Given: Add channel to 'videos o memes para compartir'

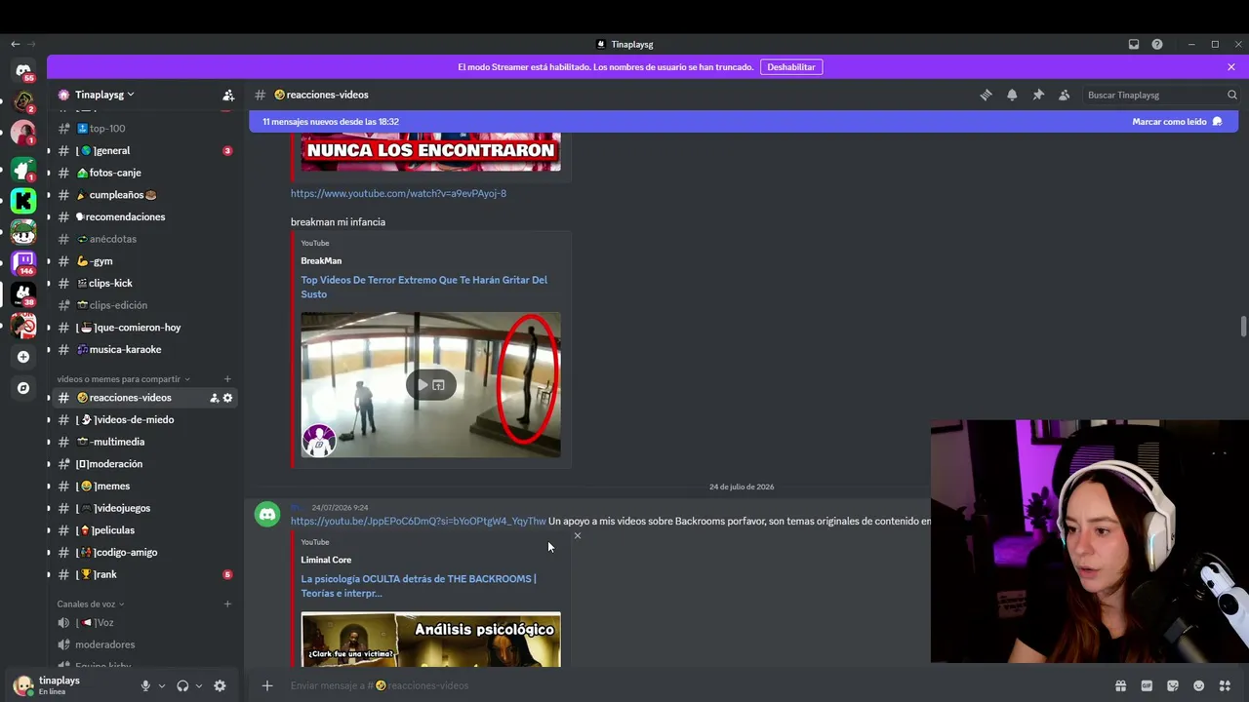Looking at the screenshot, I should (x=227, y=379).
